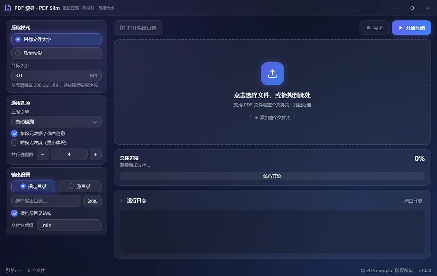Uncheck 保持原目录结构 checkbox
Viewport: 437px width, 276px height.
pos(14,214)
